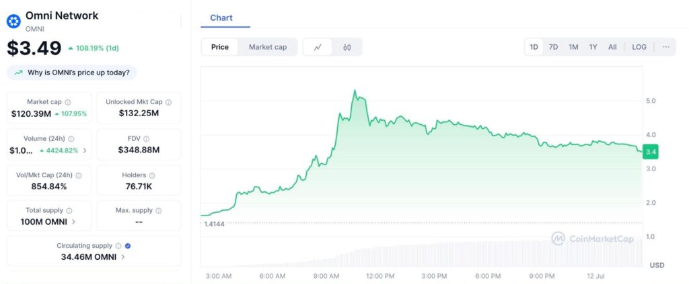
Task: Click the current price 3.4 marker
Action: click(x=650, y=152)
